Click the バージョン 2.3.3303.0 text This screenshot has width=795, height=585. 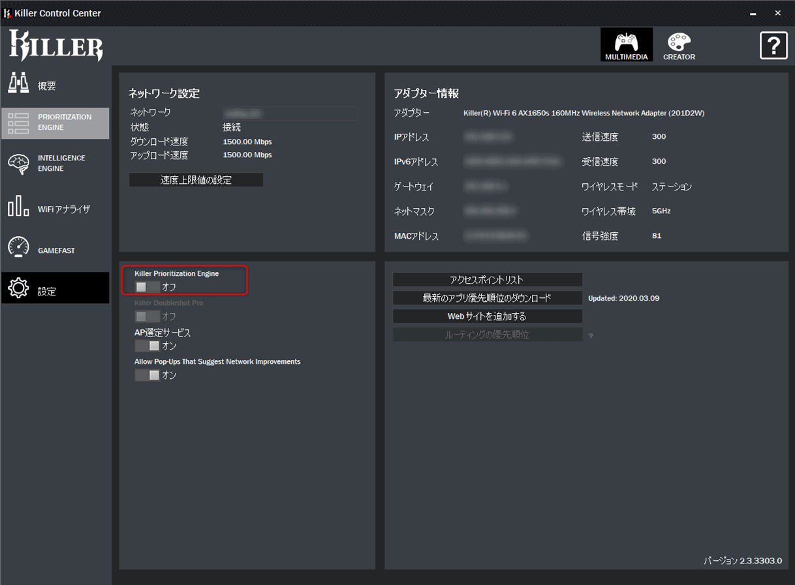pos(743,561)
